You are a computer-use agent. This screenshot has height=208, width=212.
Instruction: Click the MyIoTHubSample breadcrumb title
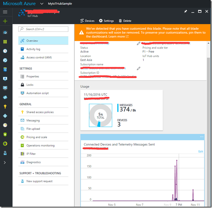[x=60, y=4]
